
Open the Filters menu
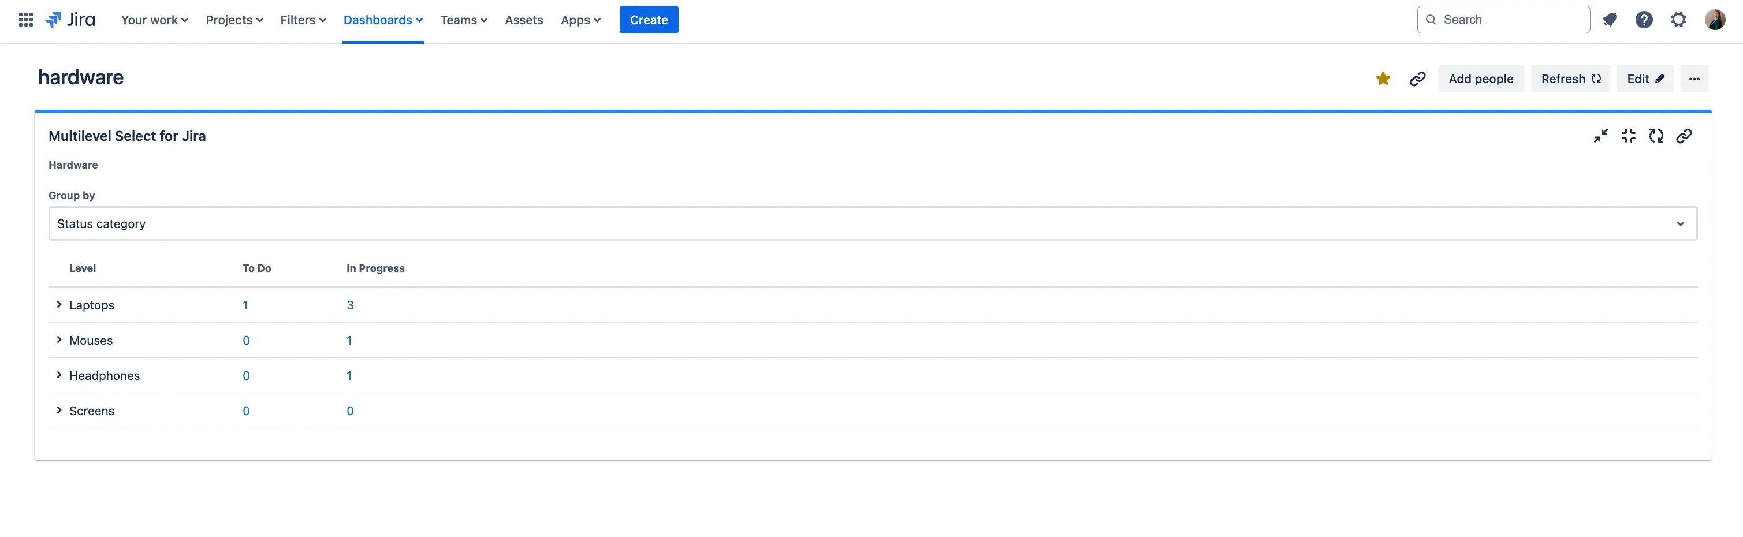click(303, 20)
